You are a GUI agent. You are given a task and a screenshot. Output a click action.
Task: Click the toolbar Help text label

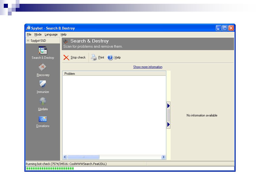point(118,57)
